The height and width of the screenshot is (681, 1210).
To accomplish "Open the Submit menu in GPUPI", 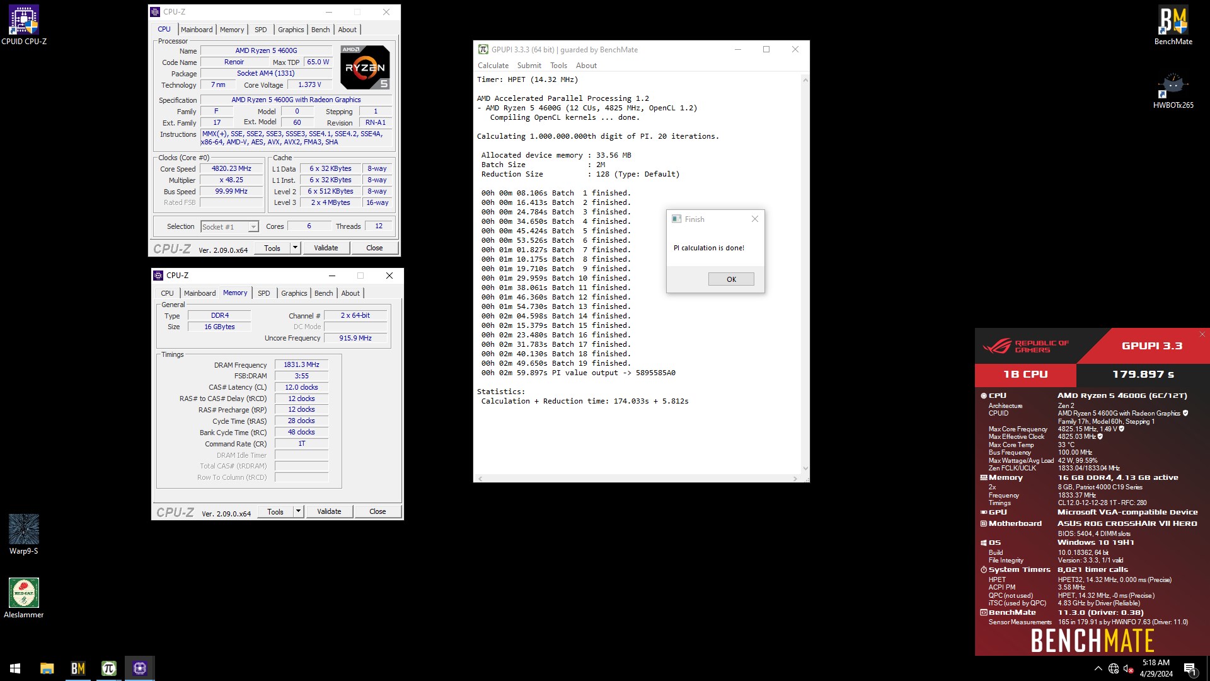I will (x=529, y=66).
